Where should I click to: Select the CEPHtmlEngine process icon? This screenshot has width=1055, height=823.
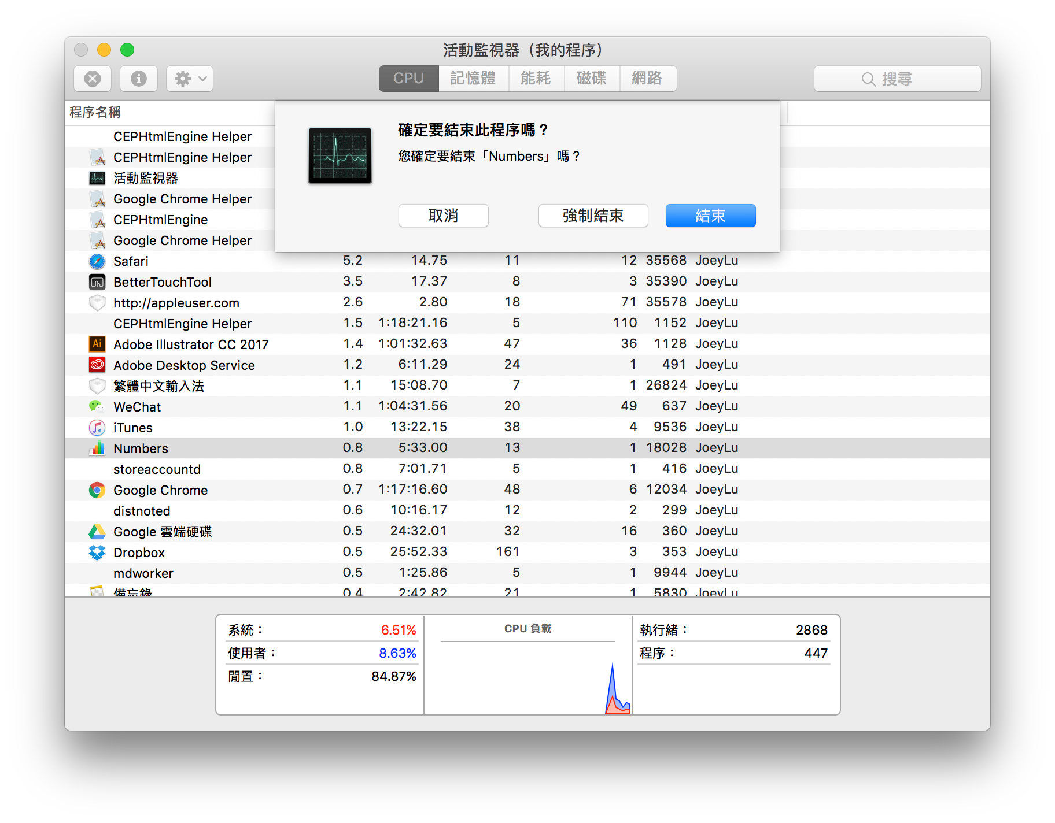(x=97, y=220)
